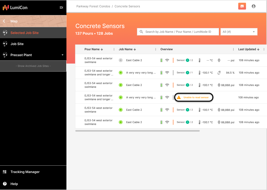Toggle the sidebar collapse icon at top
The height and width of the screenshot is (190, 267).
pos(61,7)
